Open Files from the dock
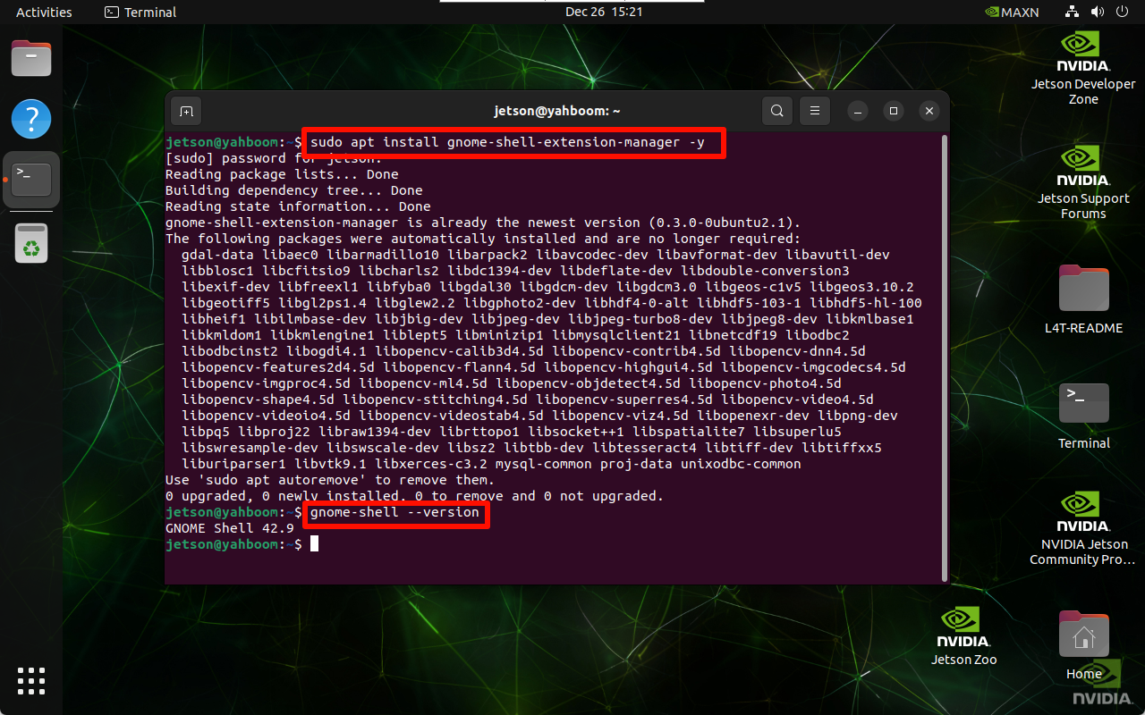1145x715 pixels. point(30,57)
